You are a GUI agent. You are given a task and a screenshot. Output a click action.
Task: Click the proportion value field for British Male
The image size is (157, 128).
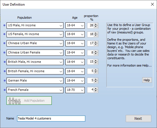90,62
